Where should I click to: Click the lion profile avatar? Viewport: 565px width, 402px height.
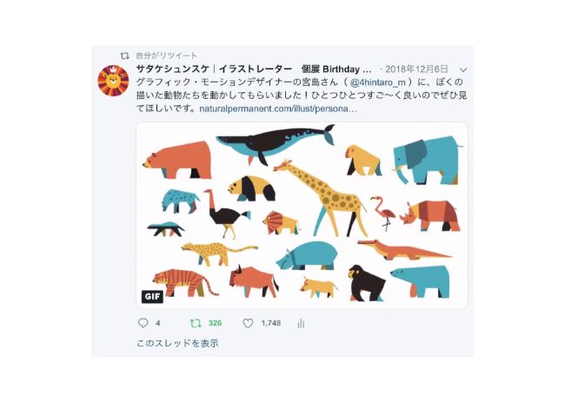coord(113,81)
